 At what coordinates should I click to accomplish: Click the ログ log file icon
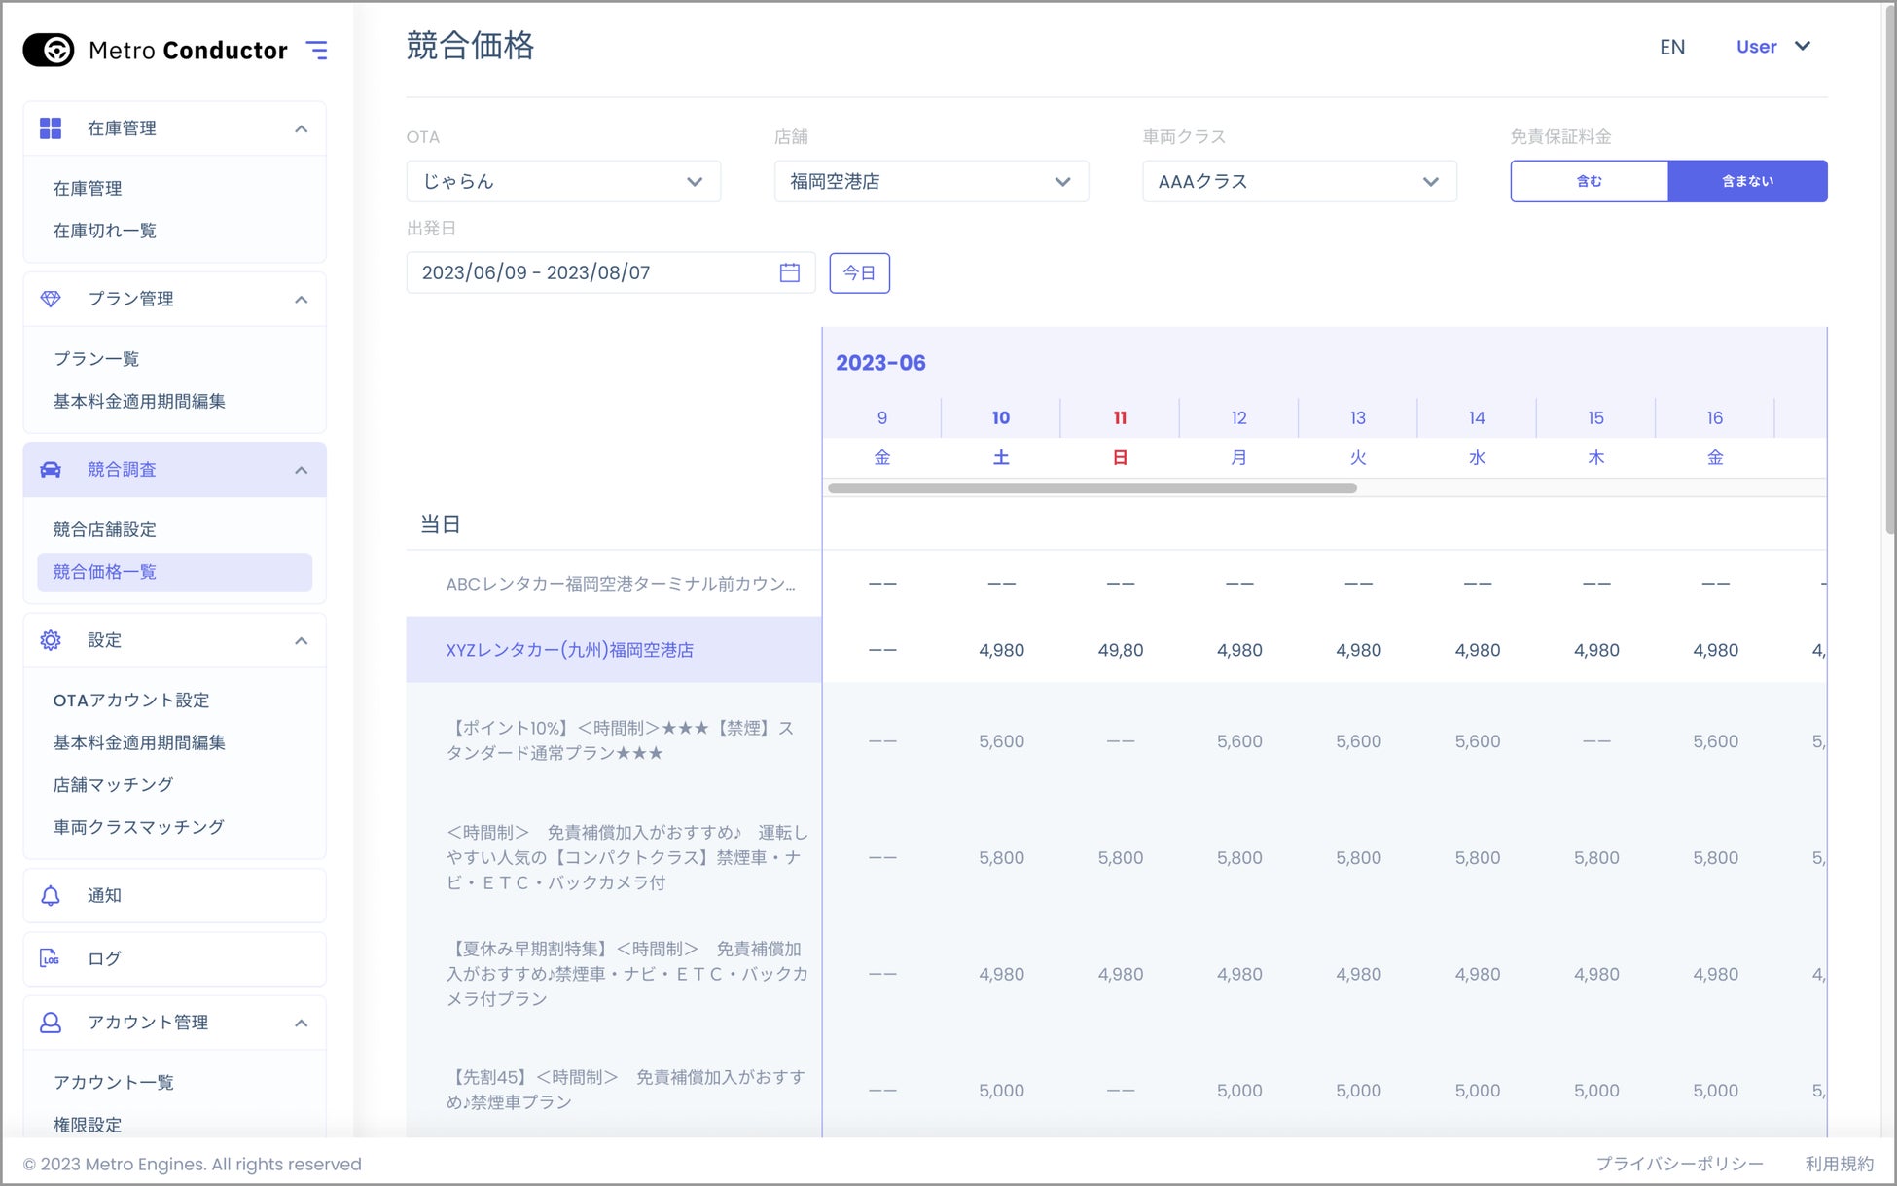point(51,958)
